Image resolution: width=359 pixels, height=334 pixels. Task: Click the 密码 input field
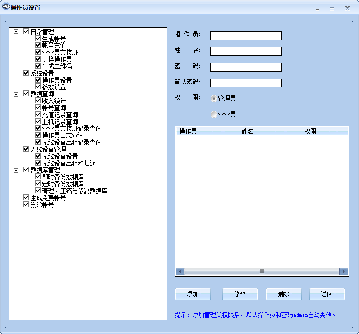246,67
